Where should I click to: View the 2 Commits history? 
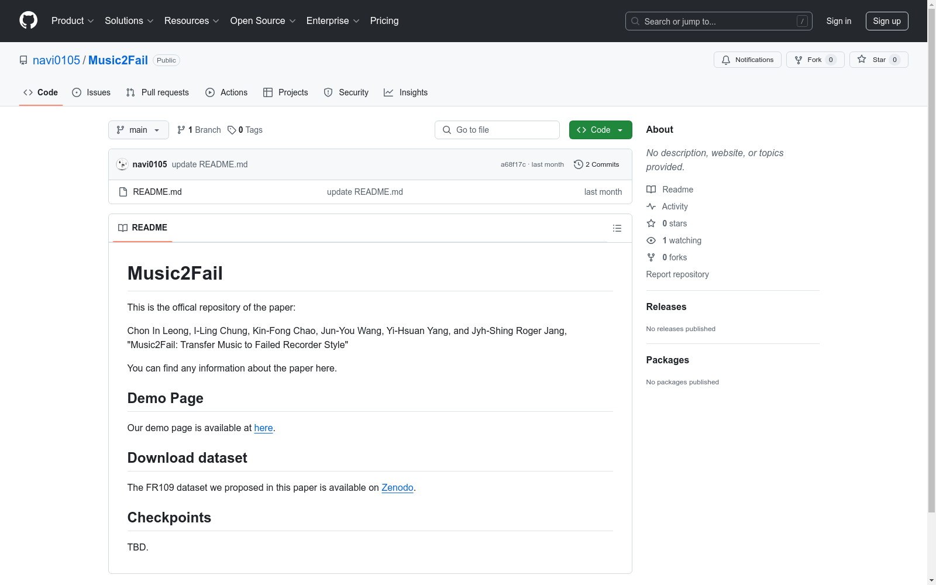[597, 164]
